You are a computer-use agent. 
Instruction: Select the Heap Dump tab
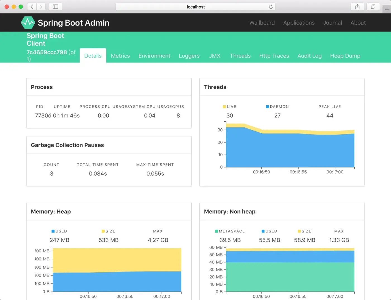(345, 56)
